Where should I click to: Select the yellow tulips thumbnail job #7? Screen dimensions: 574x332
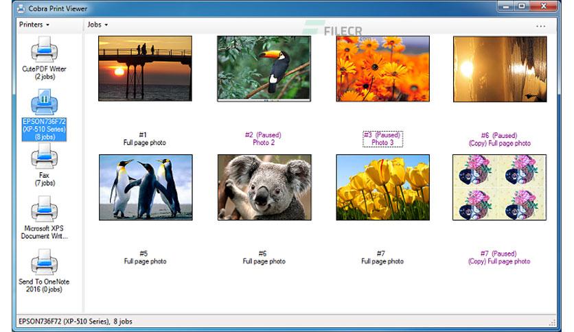(382, 187)
